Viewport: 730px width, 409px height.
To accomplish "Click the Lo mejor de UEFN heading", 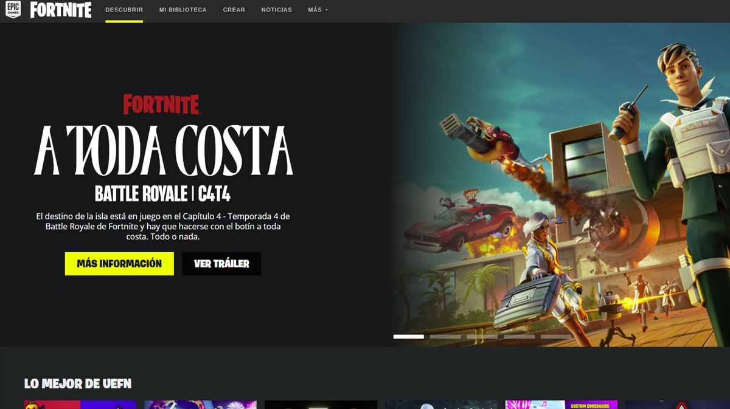I will pyautogui.click(x=78, y=383).
